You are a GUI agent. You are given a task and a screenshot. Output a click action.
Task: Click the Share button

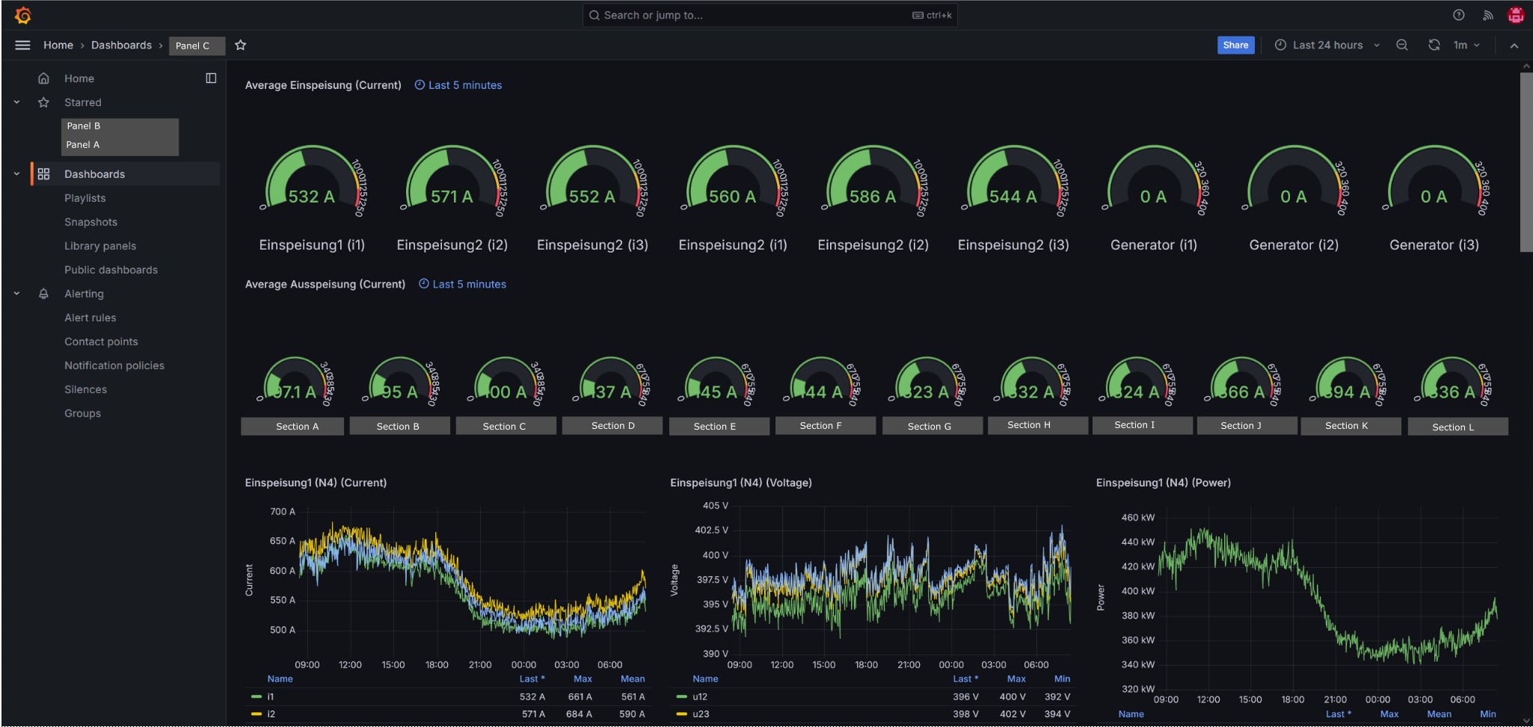pyautogui.click(x=1235, y=45)
